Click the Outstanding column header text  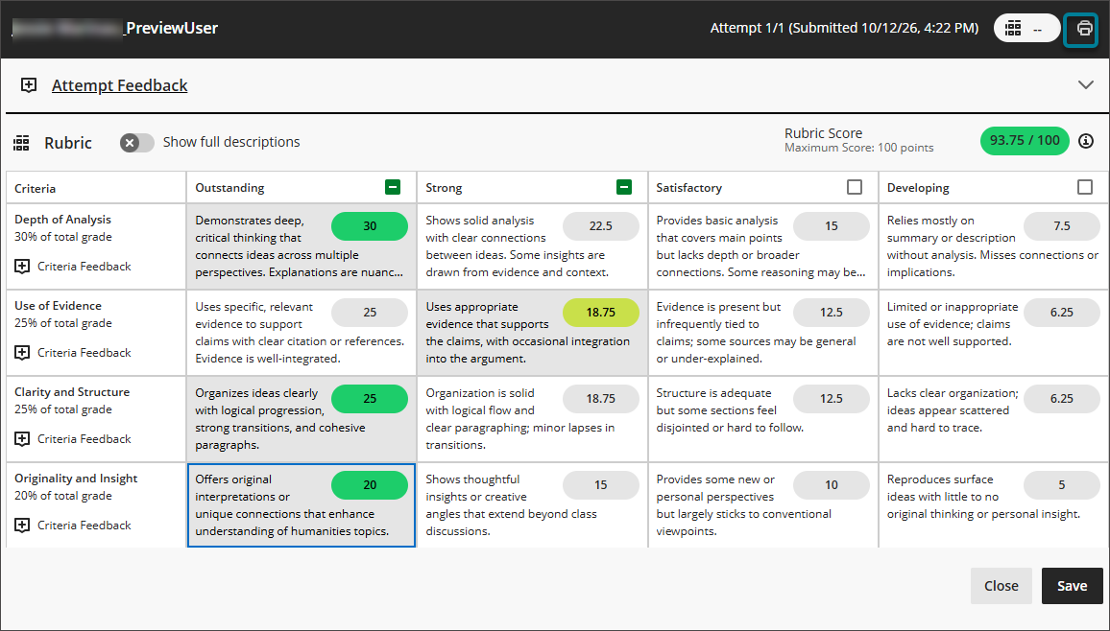pyautogui.click(x=229, y=188)
